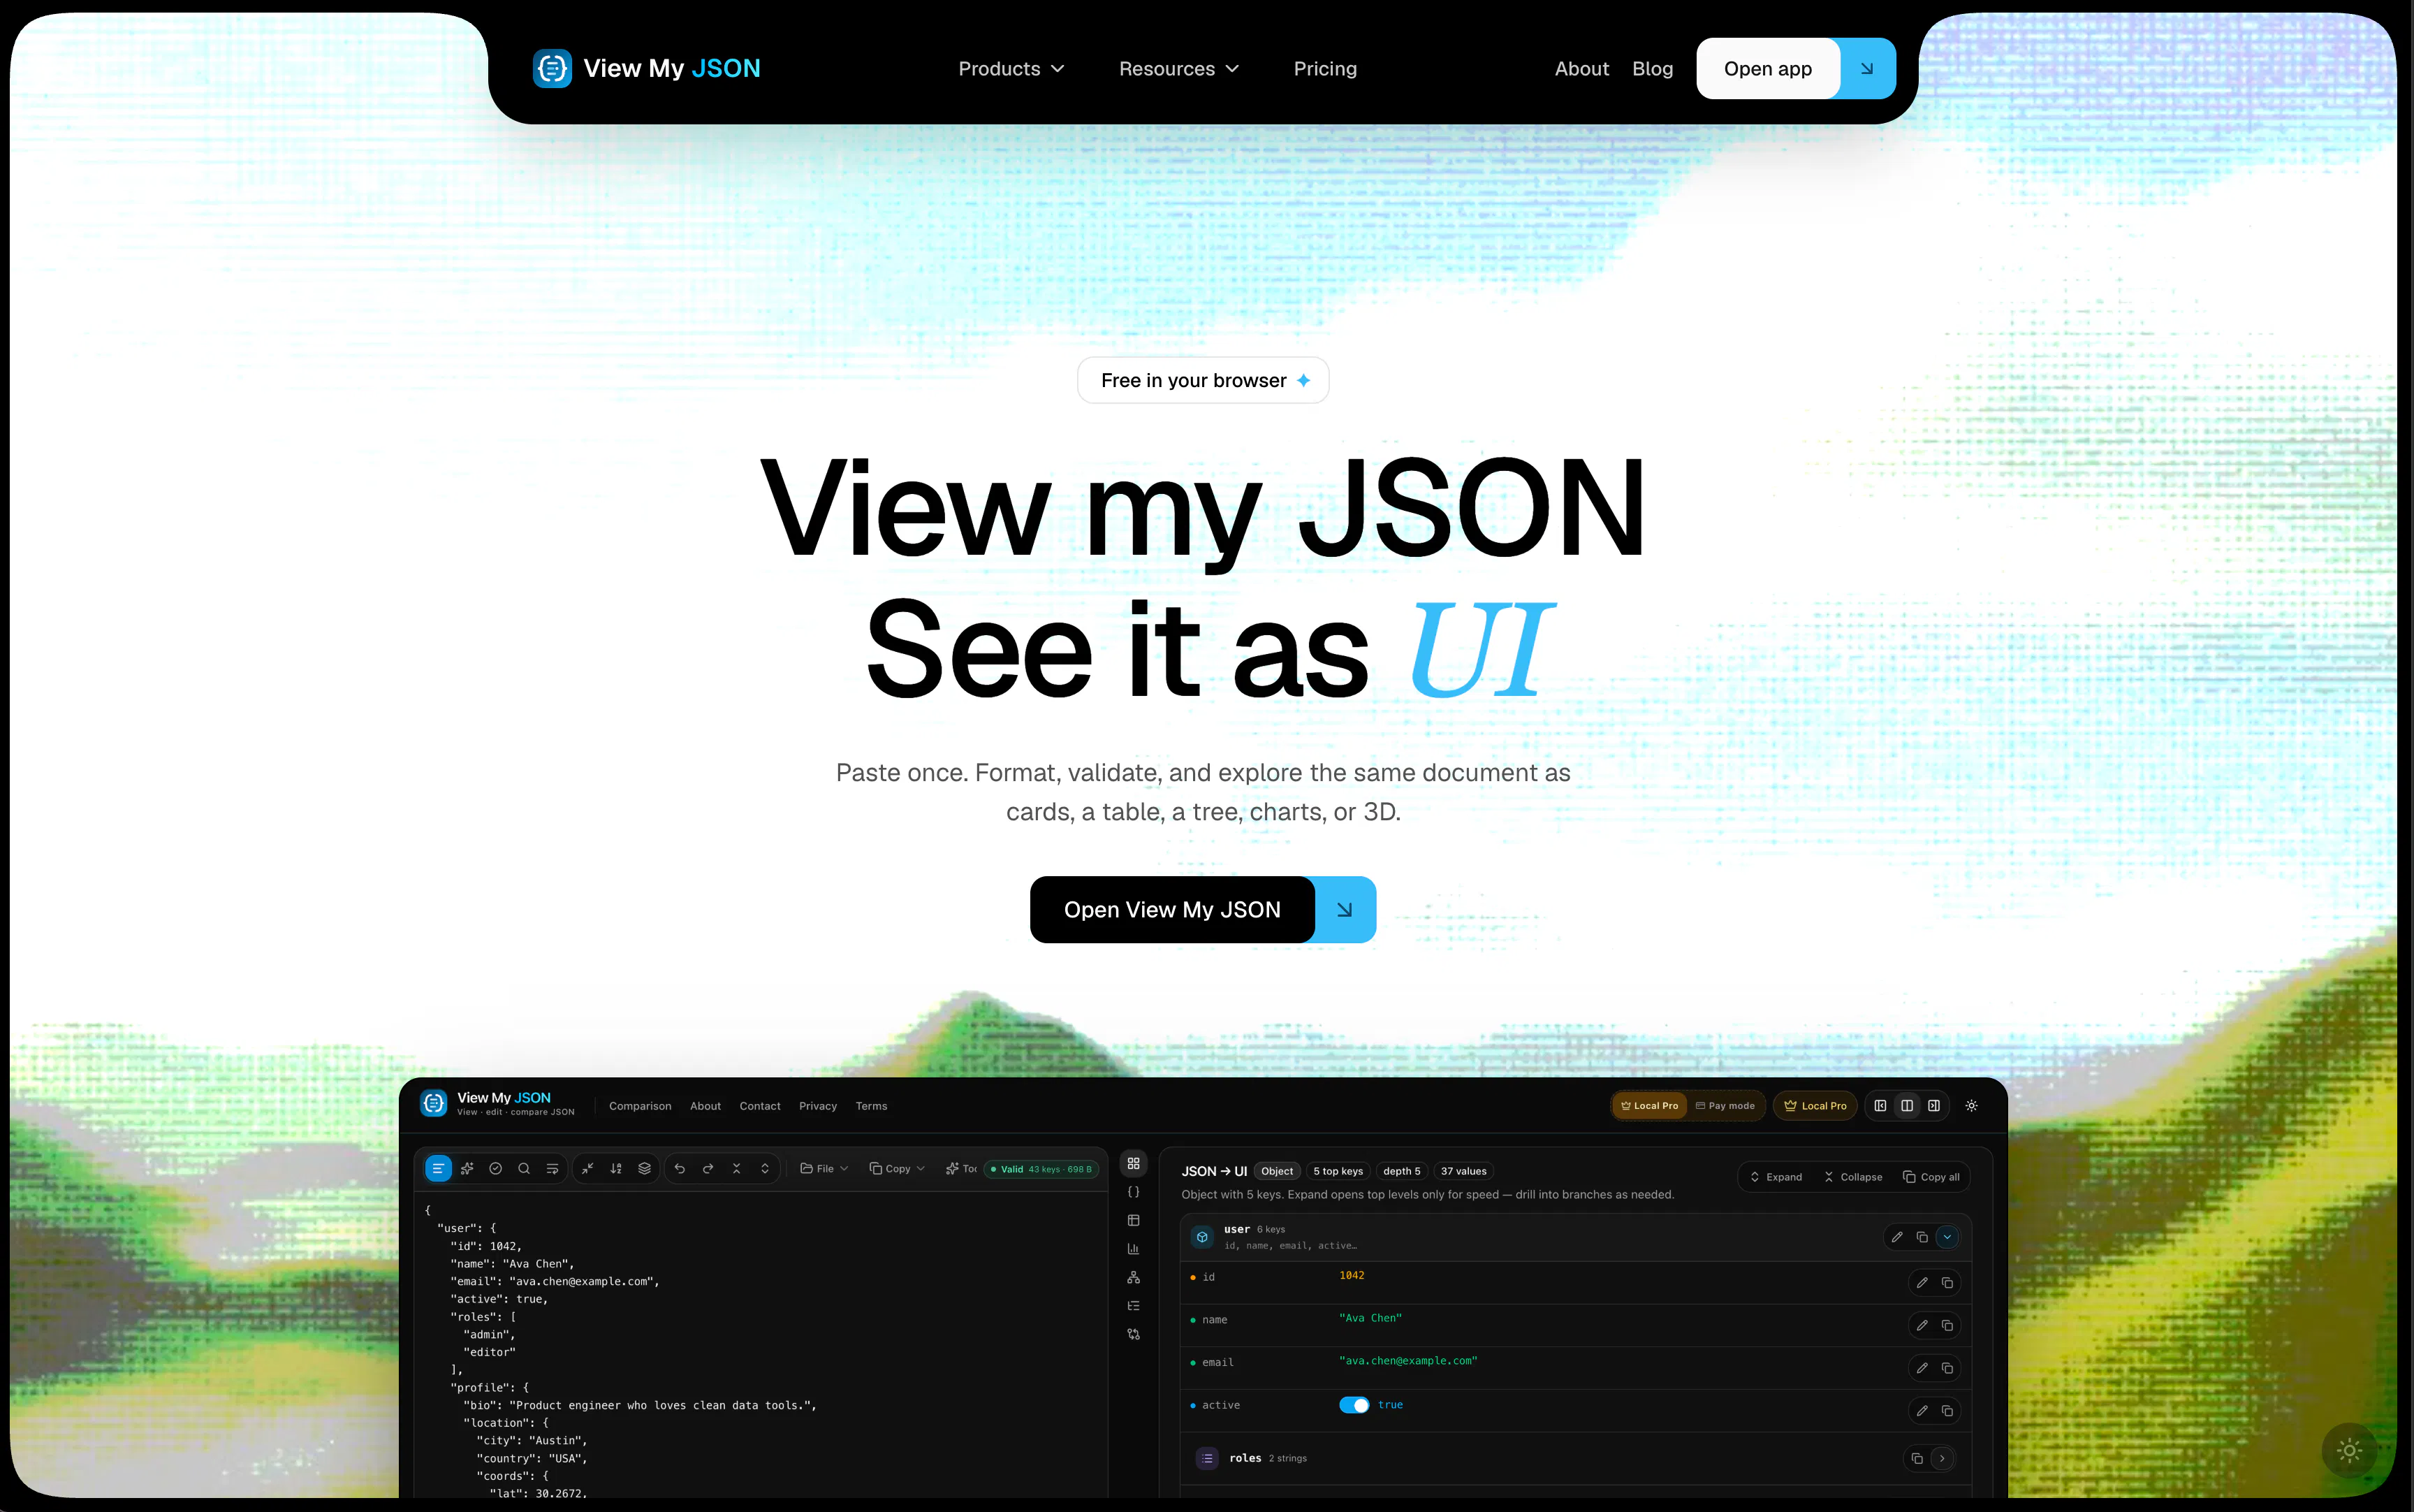Open the Products dropdown menu
This screenshot has width=2414, height=1512.
[1011, 69]
